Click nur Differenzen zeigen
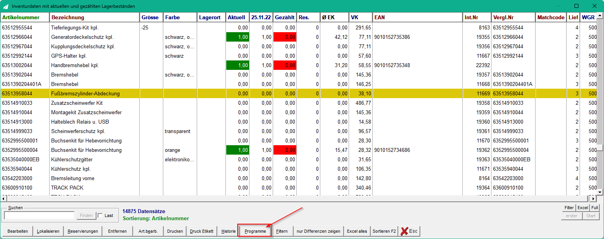Image resolution: width=604 pixels, height=239 pixels. (319, 231)
